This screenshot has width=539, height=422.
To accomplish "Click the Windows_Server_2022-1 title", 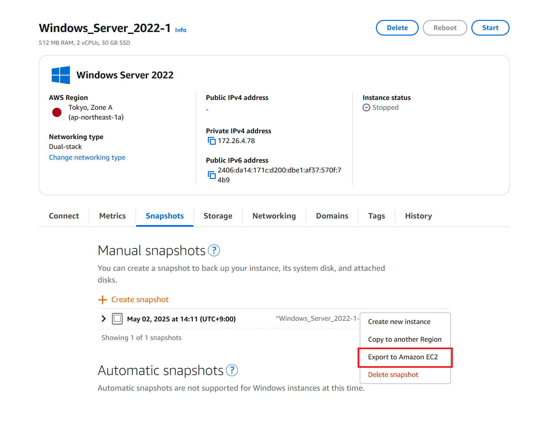I will coord(105,28).
